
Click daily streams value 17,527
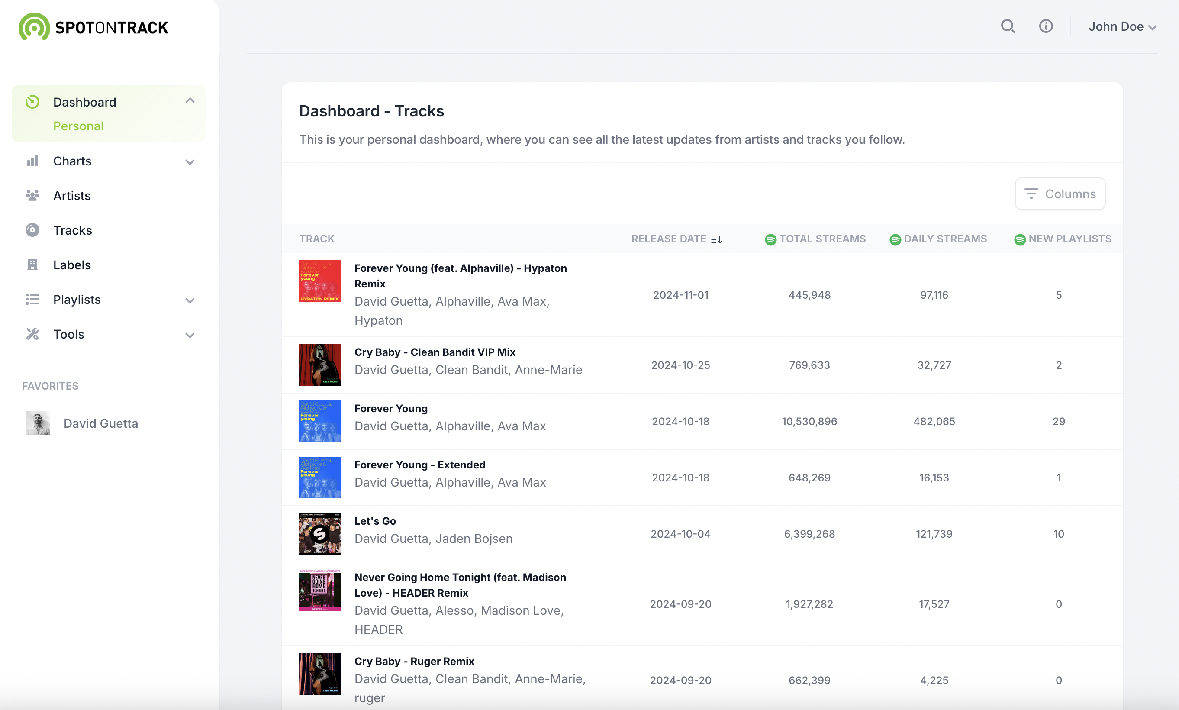point(934,604)
